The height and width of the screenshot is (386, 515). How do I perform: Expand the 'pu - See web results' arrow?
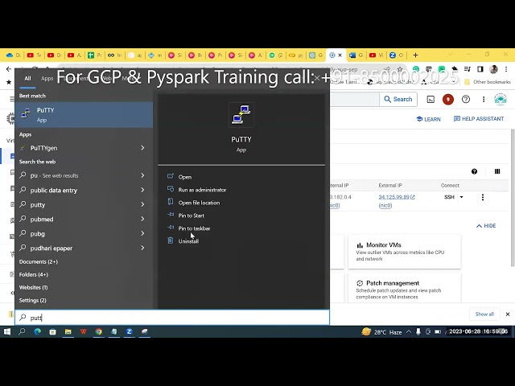(x=142, y=175)
